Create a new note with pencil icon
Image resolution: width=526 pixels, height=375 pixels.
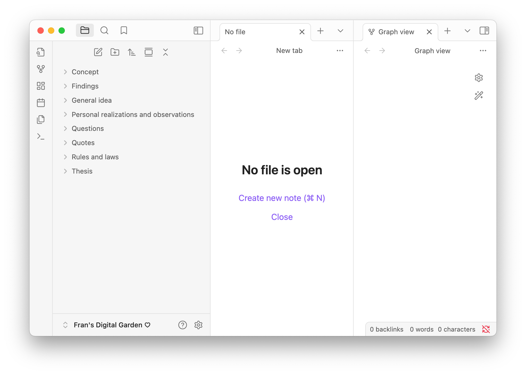pos(98,52)
